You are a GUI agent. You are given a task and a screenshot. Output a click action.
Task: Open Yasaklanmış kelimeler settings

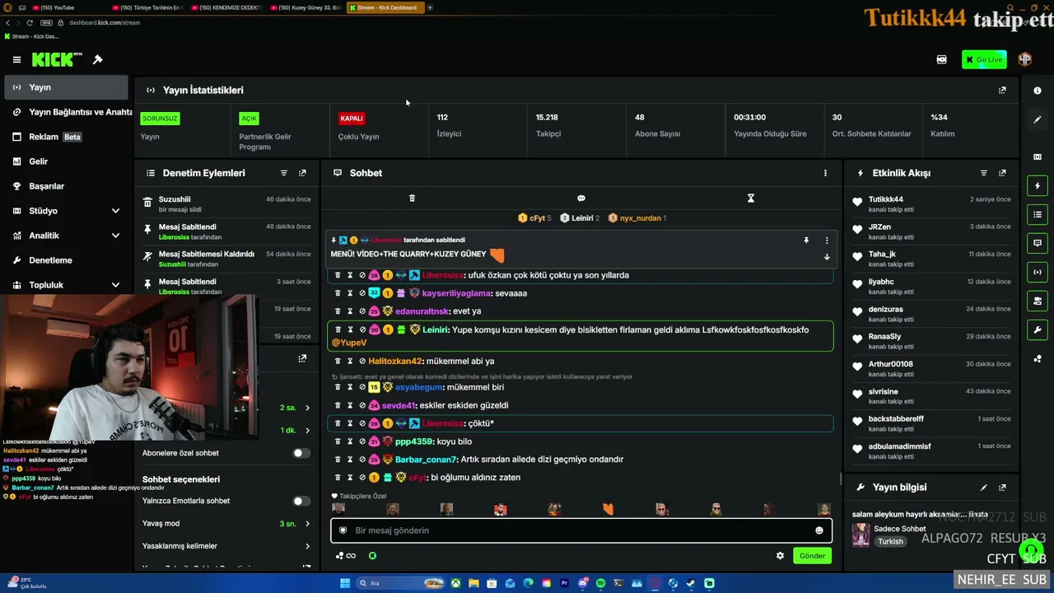pyautogui.click(x=226, y=546)
